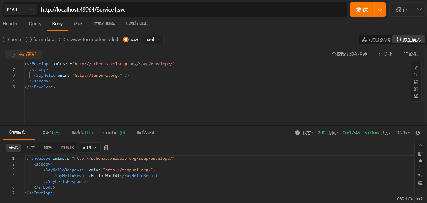Click the 提取字段和描述 extract icon
This screenshot has height=203, width=427.
point(349,54)
